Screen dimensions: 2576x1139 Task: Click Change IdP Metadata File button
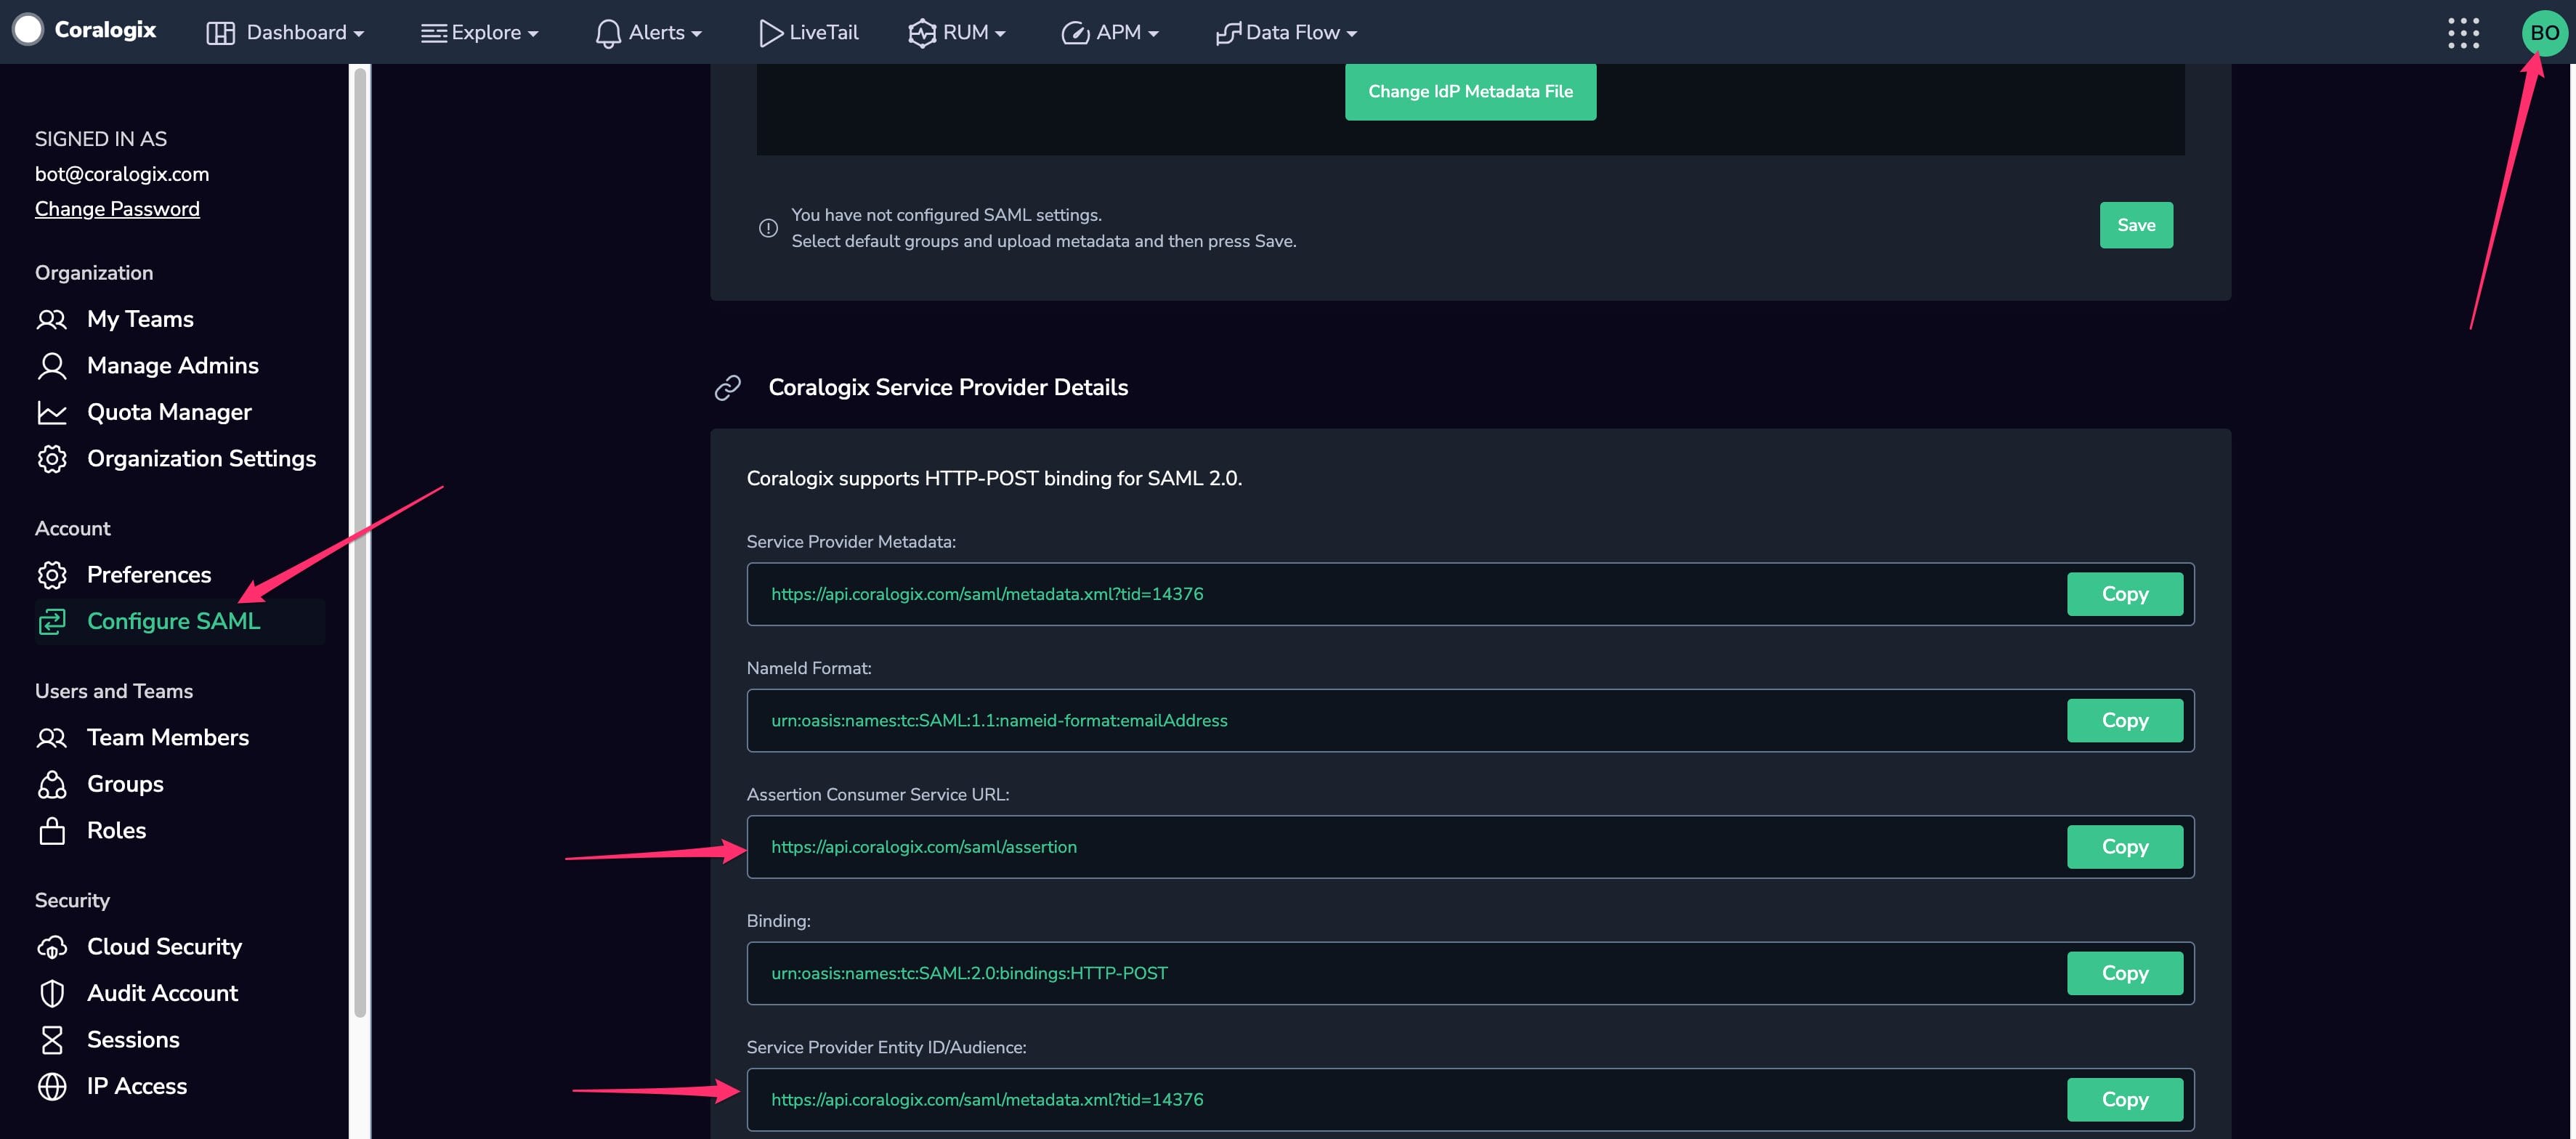(x=1470, y=92)
